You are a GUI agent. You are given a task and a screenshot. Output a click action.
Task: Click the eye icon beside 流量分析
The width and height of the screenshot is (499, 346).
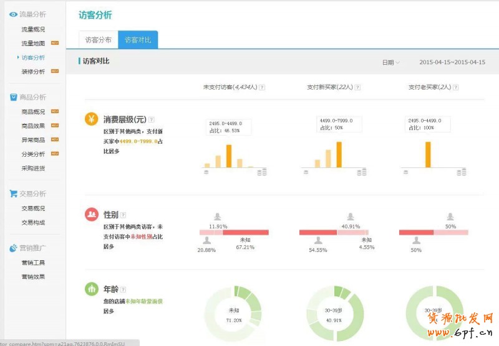click(13, 14)
